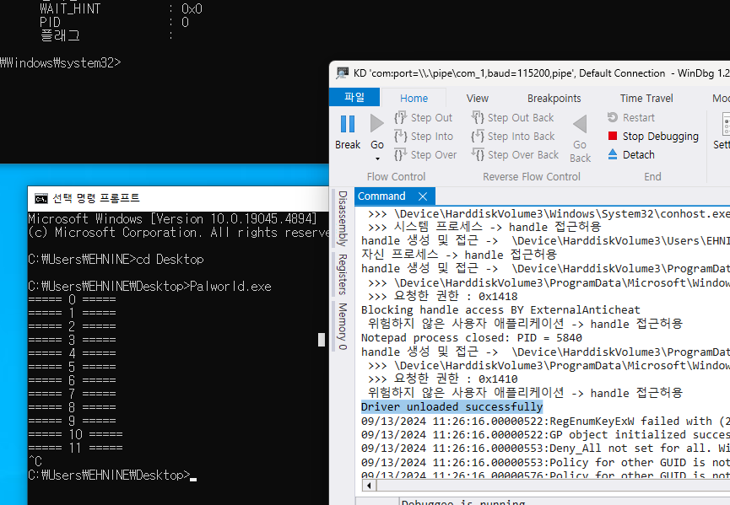Open the Registers side panel tab
This screenshot has height=505, width=730.
coord(343,274)
